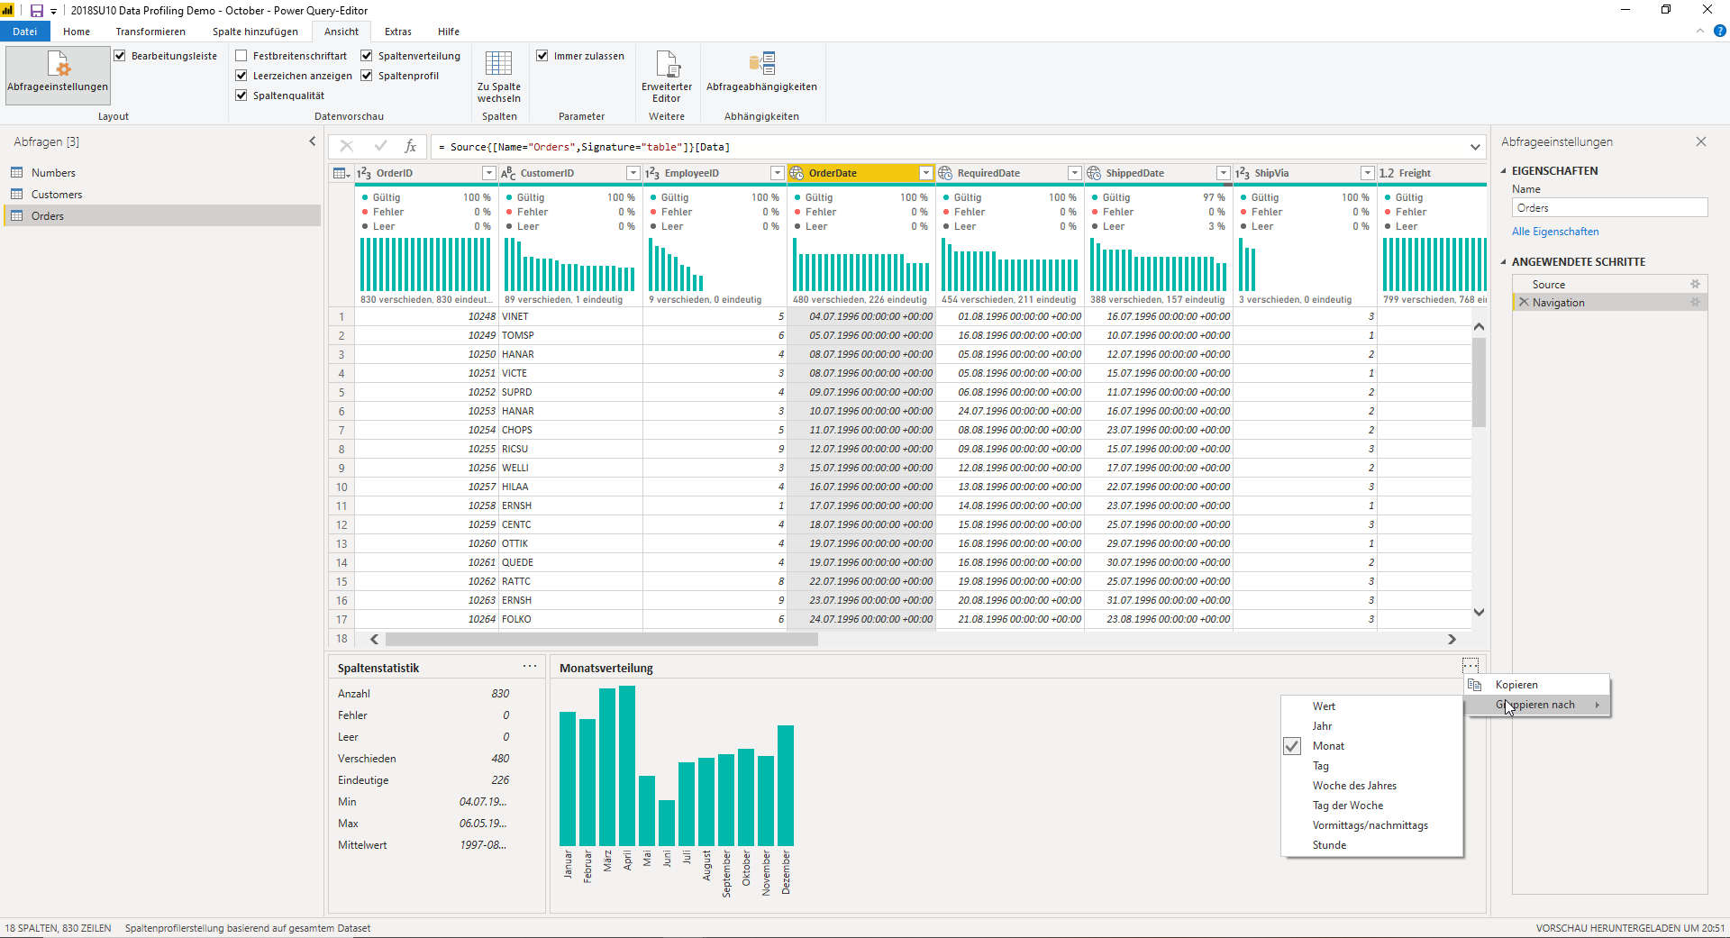Delete the Navigation step with X icon
Image resolution: width=1730 pixels, height=938 pixels.
click(x=1524, y=303)
